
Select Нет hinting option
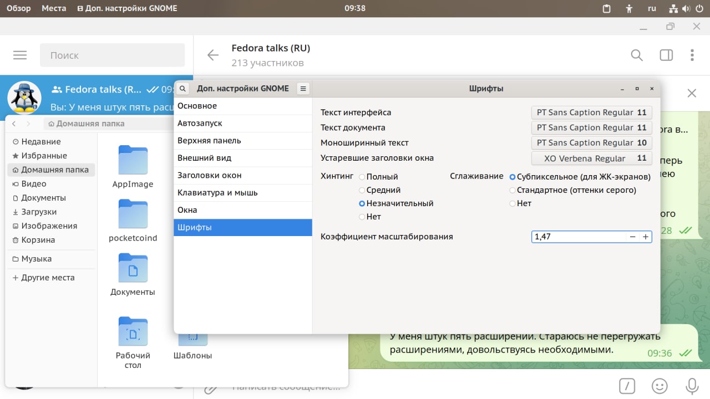pyautogui.click(x=370, y=217)
